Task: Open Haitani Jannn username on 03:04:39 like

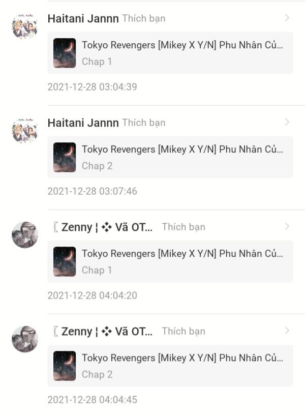Action: pyautogui.click(x=83, y=19)
